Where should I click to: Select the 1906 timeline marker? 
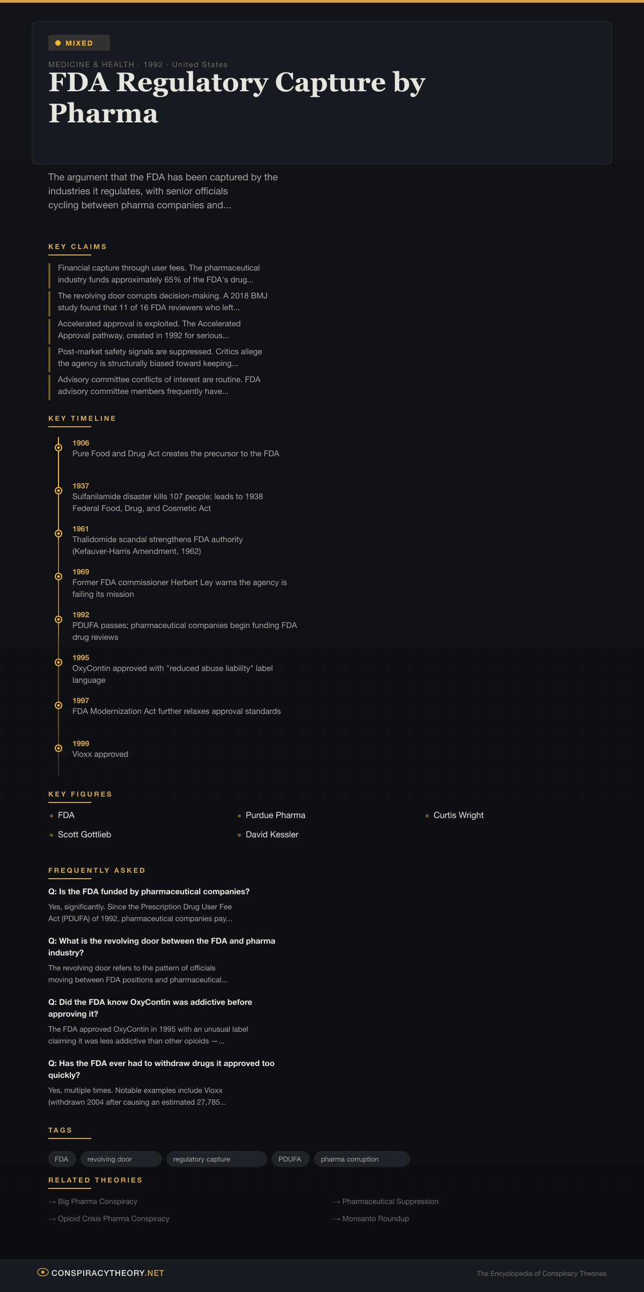tap(58, 448)
